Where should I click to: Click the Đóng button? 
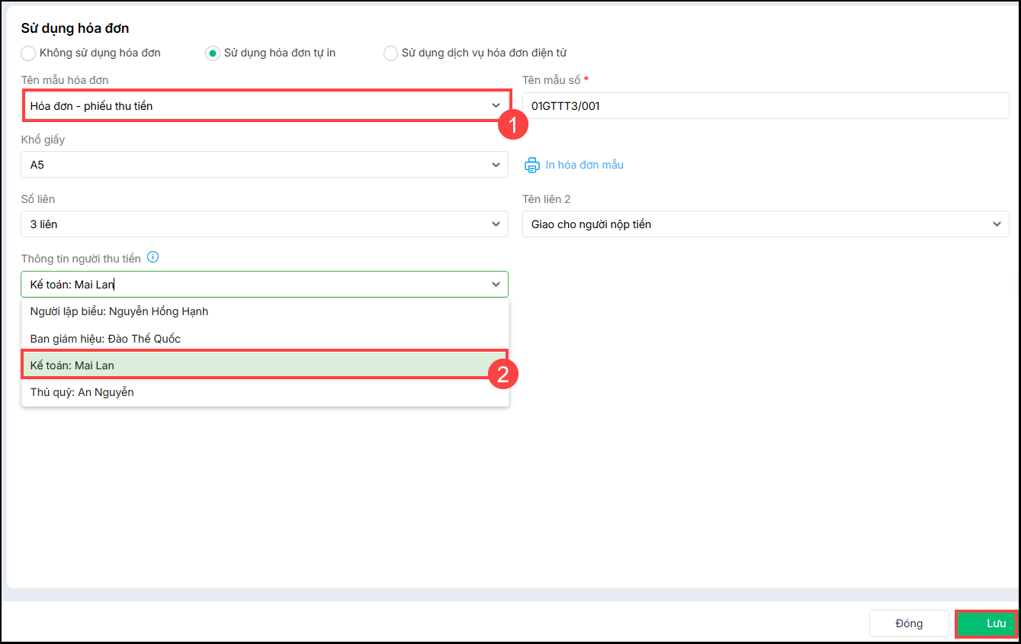(909, 623)
